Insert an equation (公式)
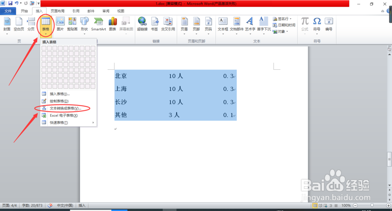 point(305,25)
